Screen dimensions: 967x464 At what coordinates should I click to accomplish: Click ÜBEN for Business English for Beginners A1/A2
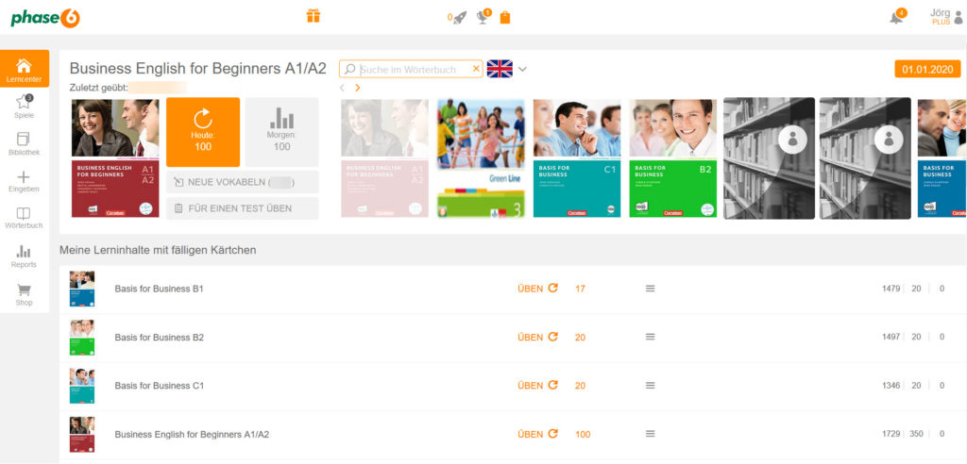tap(537, 434)
